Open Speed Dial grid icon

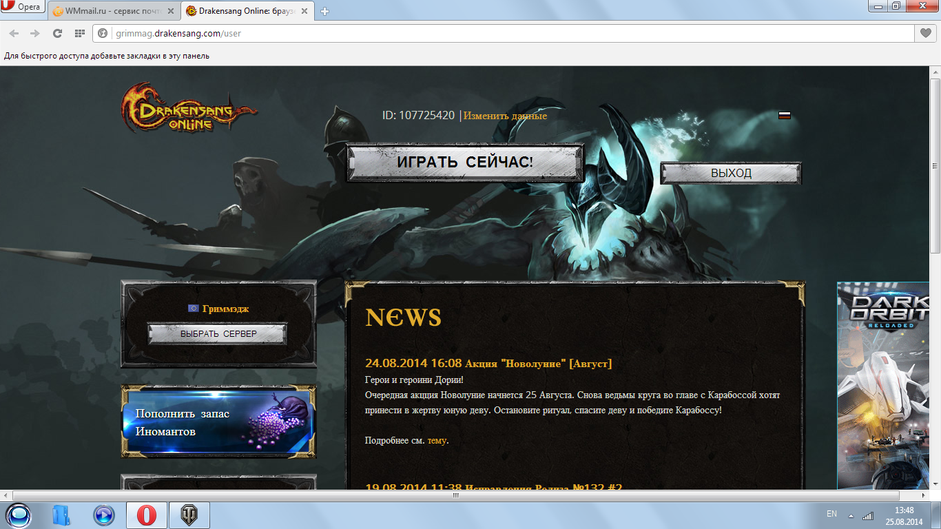79,33
